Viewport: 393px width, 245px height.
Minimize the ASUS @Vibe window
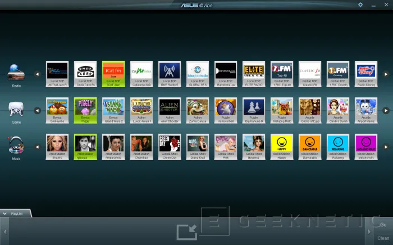(x=373, y=5)
